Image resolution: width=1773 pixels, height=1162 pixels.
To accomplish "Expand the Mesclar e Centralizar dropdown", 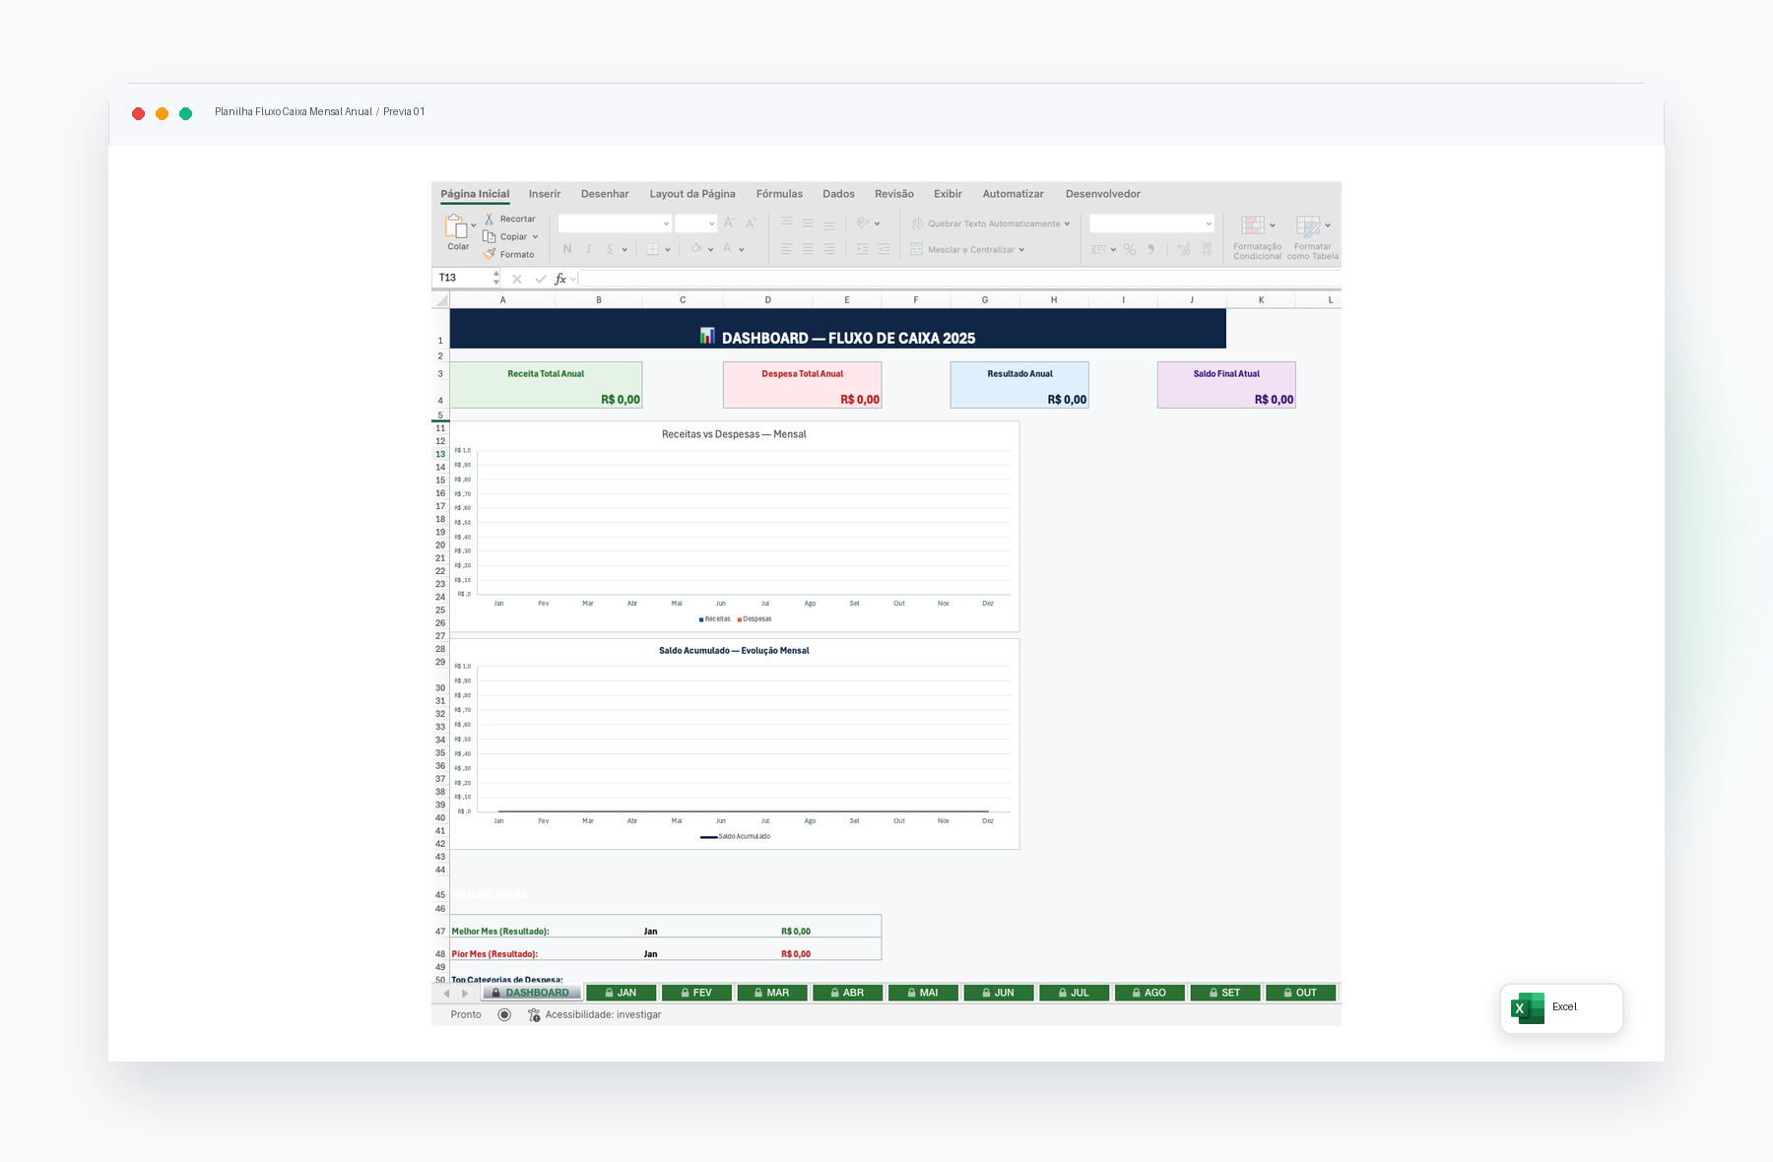I will click(x=1021, y=249).
